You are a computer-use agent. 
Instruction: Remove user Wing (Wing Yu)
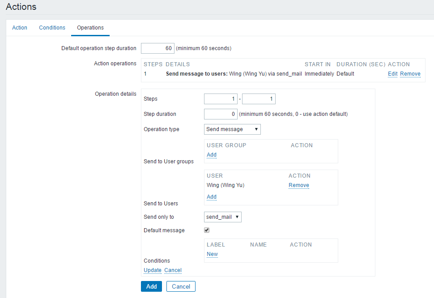[298, 185]
